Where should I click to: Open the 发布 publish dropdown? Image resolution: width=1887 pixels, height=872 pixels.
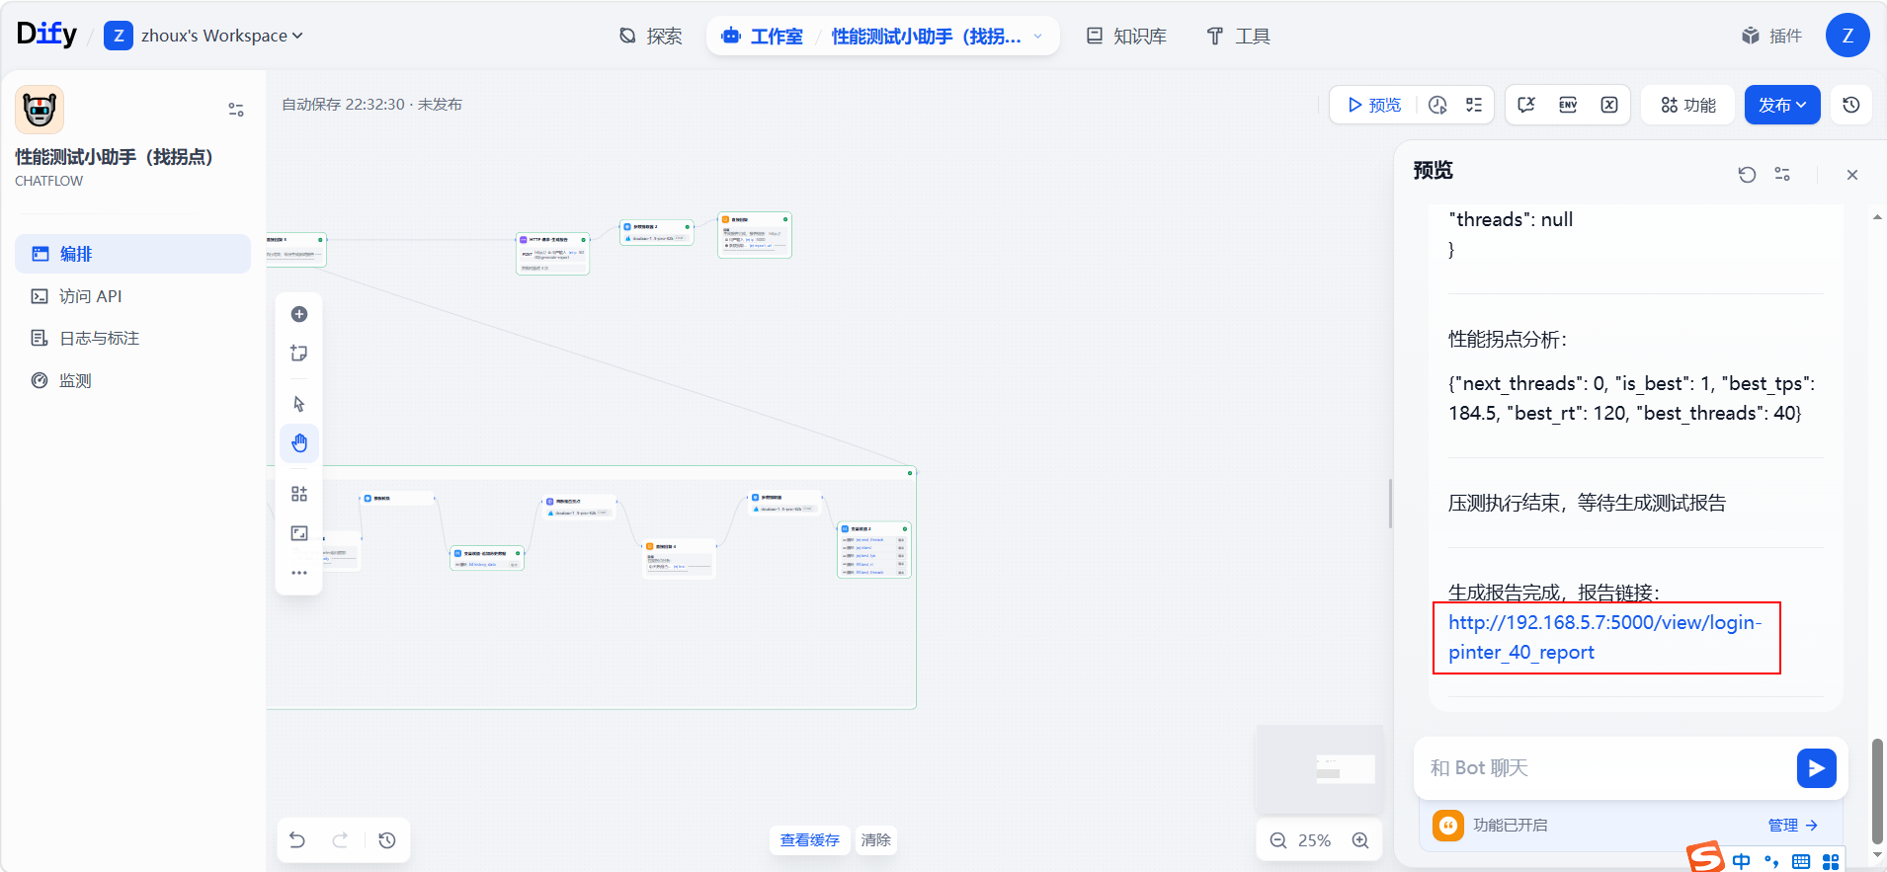(x=1781, y=105)
